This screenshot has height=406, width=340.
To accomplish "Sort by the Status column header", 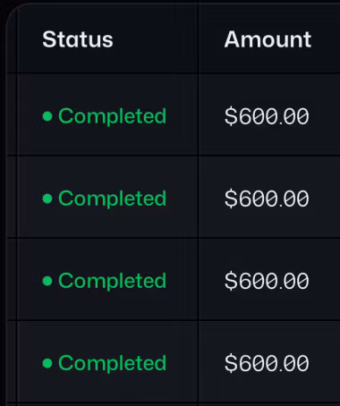I will 78,39.
